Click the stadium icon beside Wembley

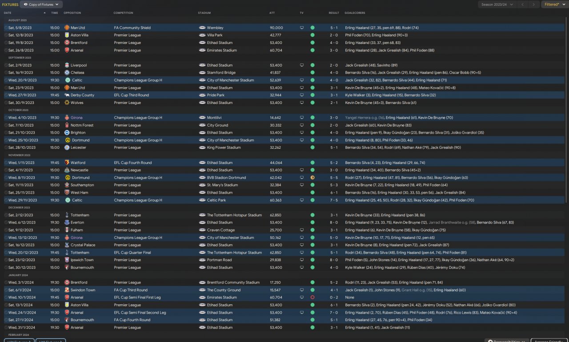pos(202,28)
